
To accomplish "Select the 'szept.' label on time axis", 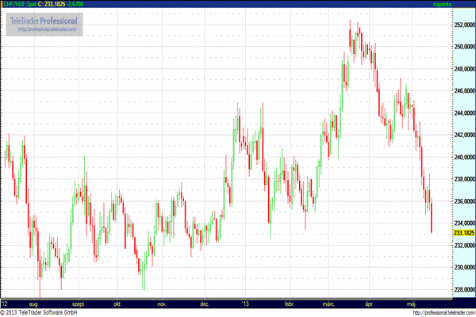I will point(79,303).
